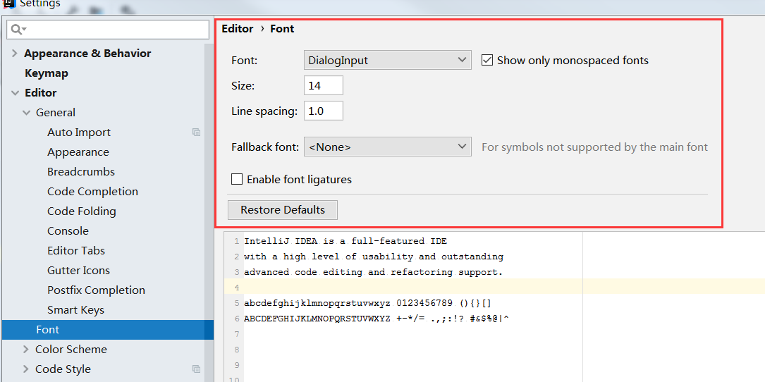765x382 pixels.
Task: Open the Font dropdown showing DialogInput
Action: click(387, 60)
